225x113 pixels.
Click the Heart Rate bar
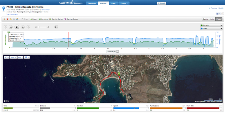(204, 108)
